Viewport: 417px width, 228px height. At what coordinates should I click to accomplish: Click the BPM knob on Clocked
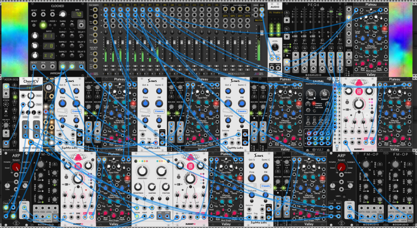click(62, 14)
